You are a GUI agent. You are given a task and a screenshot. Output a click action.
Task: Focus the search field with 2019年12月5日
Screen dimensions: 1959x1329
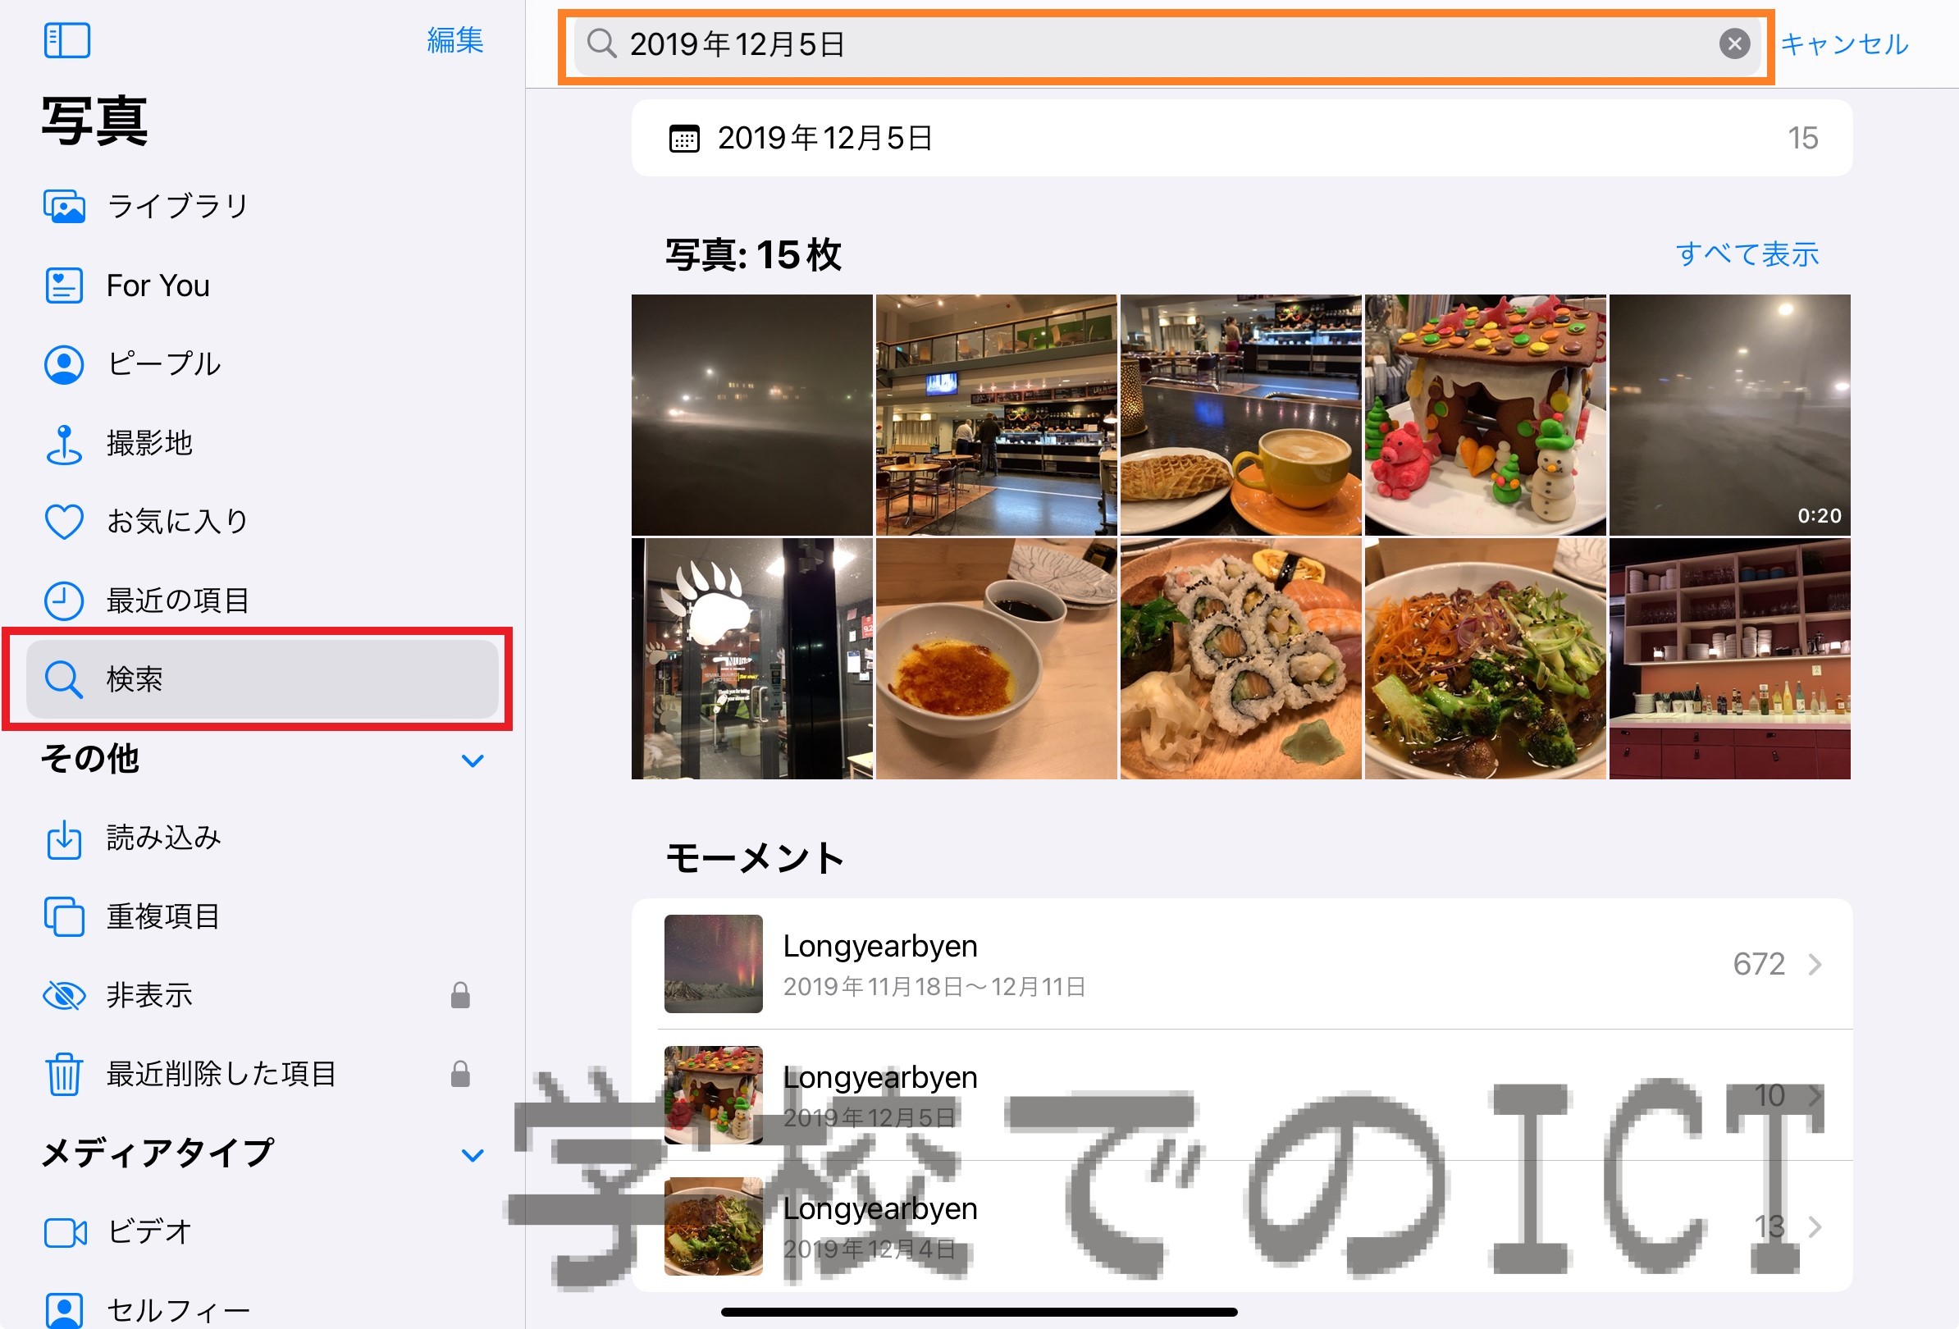tap(1167, 43)
